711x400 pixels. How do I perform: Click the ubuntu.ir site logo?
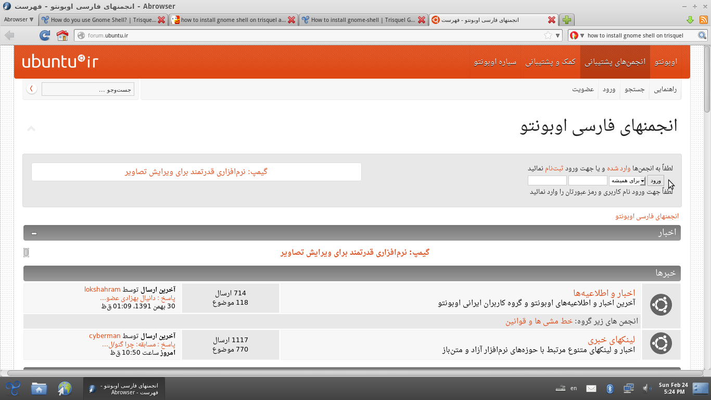tap(60, 61)
